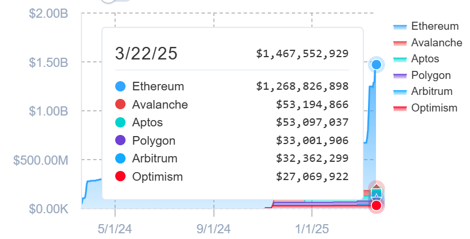Screen dimensions: 470x239
Task: Click the 1/1/25 x-axis date label
Action: (312, 229)
